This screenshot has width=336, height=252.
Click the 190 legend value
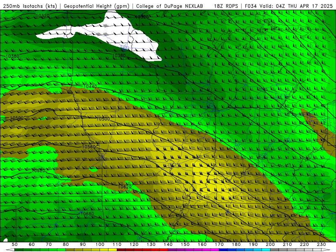[253, 244]
